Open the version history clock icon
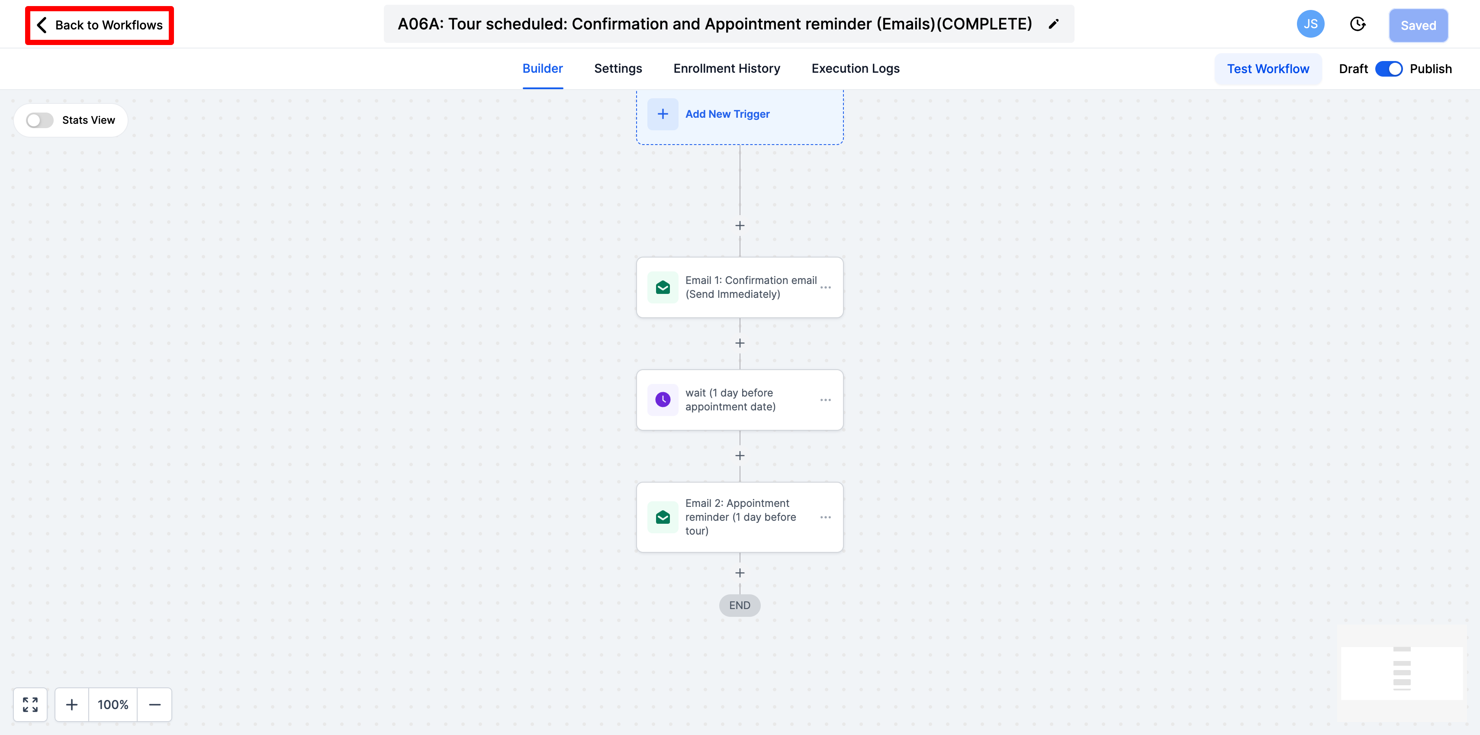Viewport: 1480px width, 735px height. click(1358, 24)
